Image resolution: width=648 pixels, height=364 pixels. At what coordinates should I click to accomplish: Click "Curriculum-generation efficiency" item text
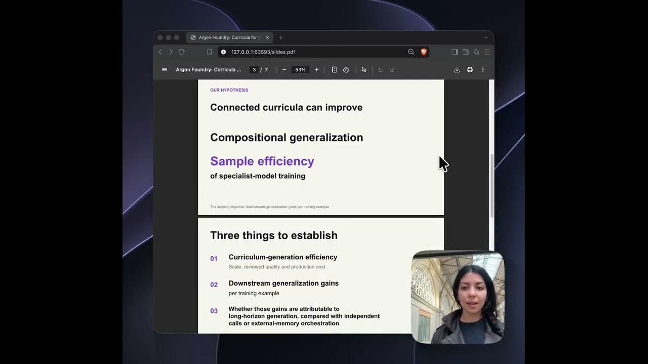283,257
